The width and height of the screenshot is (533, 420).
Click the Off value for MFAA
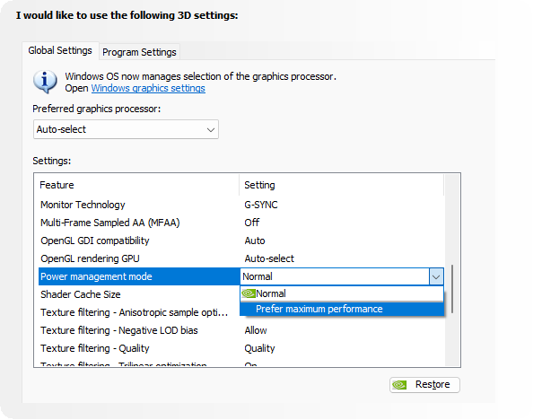(252, 223)
